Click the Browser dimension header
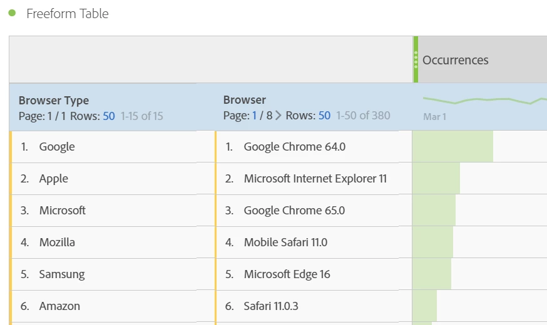The image size is (547, 325). coord(245,100)
